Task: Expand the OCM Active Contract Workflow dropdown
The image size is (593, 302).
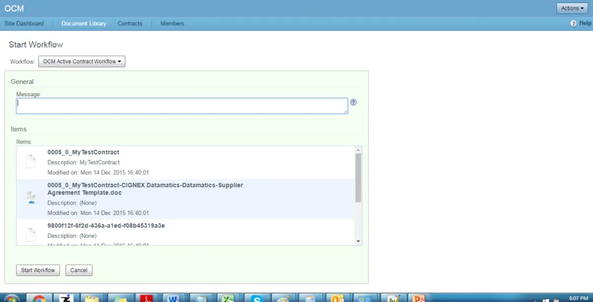Action: tap(82, 61)
